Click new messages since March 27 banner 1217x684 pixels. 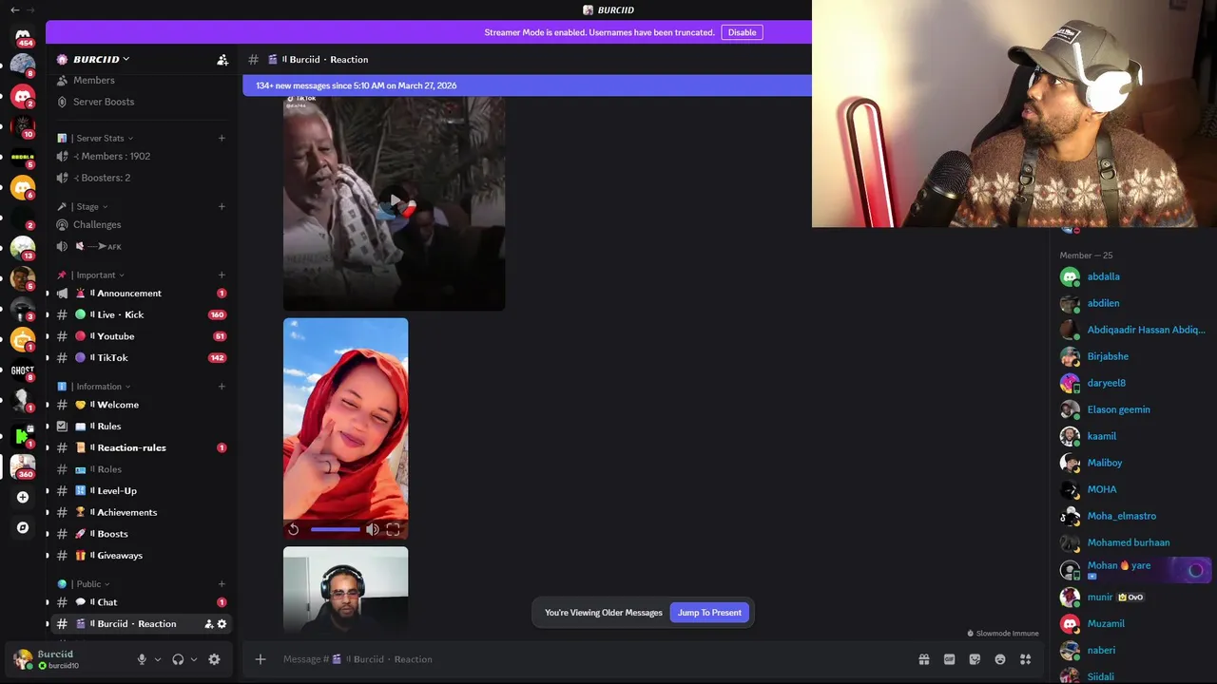528,85
